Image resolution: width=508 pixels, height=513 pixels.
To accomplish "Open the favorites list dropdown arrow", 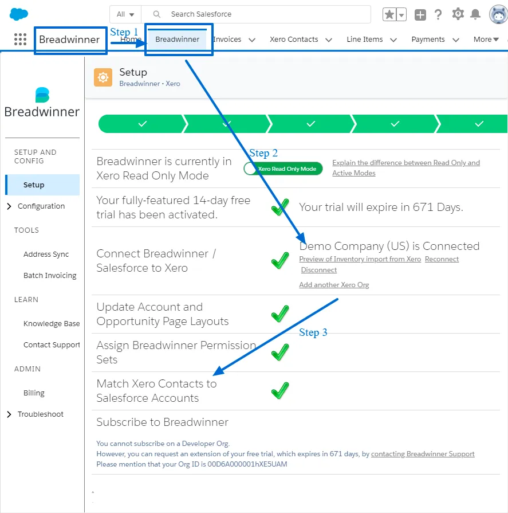I will tap(401, 14).
